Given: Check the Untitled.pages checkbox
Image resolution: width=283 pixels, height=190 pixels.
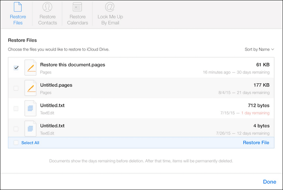Looking at the screenshot, I should coord(16,88).
